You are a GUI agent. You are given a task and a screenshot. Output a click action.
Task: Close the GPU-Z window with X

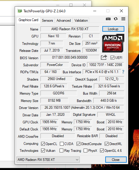click(121, 11)
